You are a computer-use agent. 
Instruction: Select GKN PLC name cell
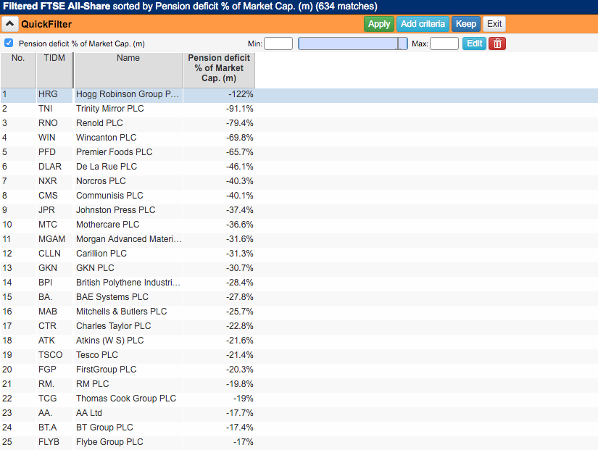click(128, 268)
